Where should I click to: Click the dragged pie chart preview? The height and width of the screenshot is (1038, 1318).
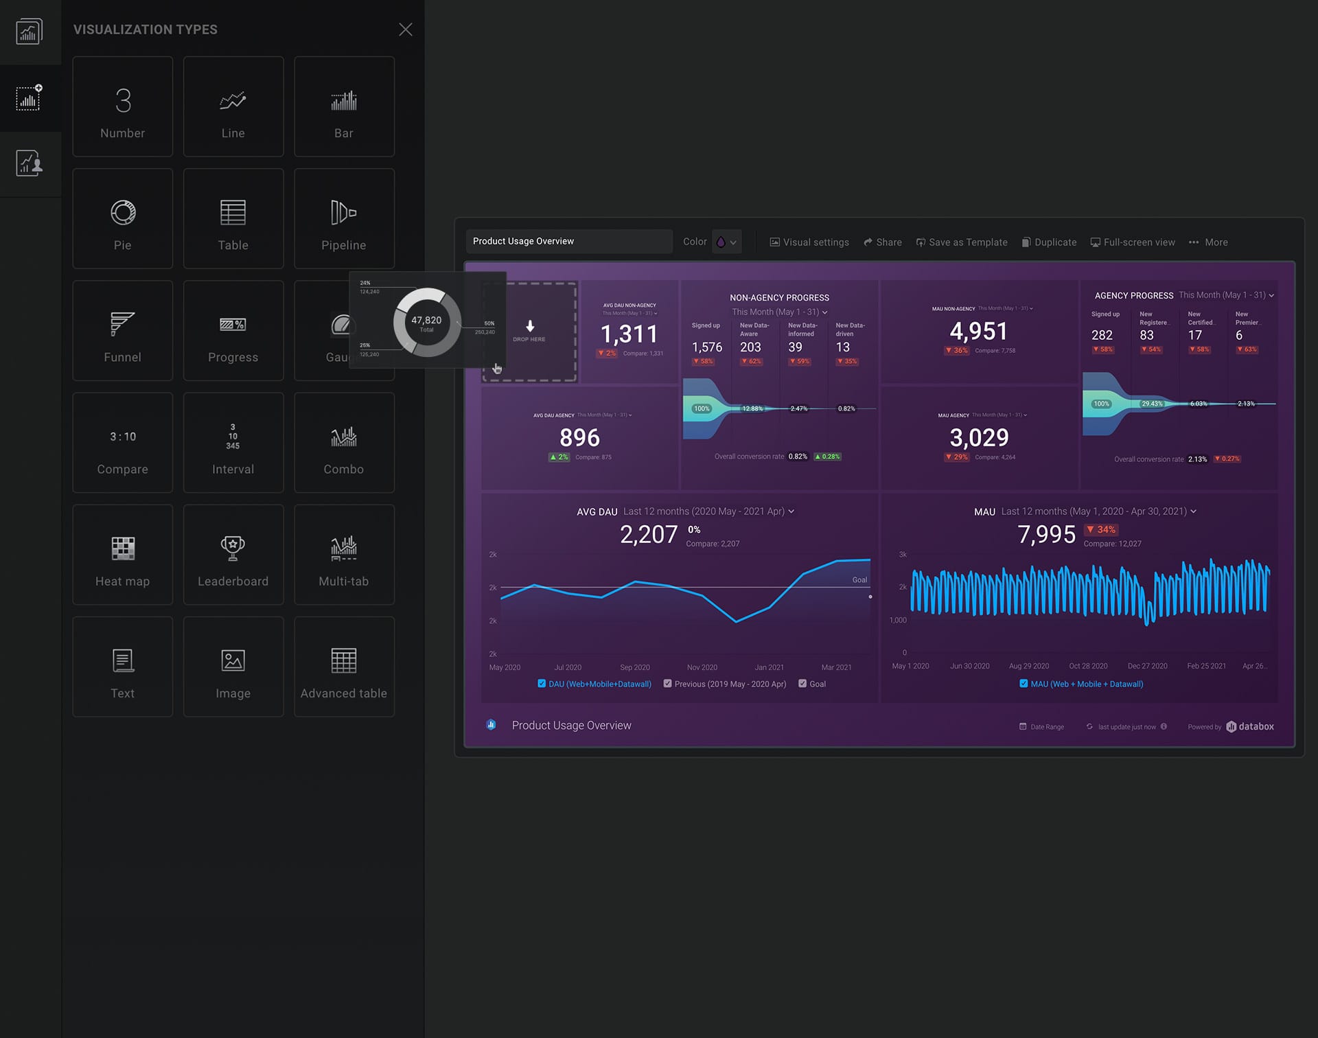click(x=427, y=321)
